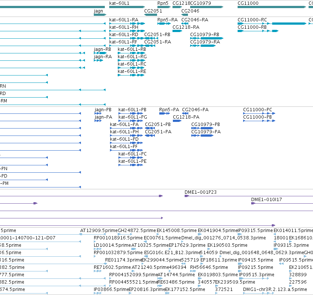The height and width of the screenshot is (295, 313).
Task: Select transcript kat-60L1-RE
Action: click(132, 71)
